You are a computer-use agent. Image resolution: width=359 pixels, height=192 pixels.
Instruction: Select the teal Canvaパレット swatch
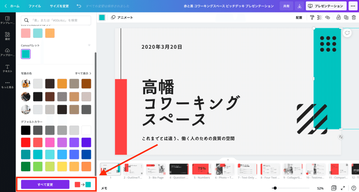(x=26, y=54)
